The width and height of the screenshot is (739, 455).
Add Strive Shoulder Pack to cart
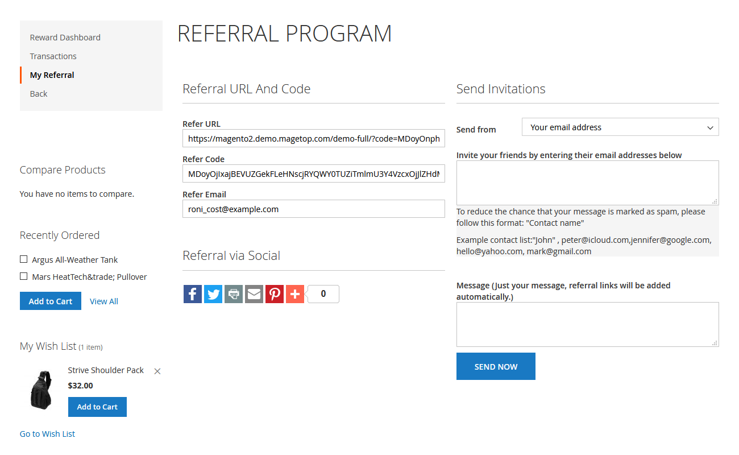click(97, 407)
